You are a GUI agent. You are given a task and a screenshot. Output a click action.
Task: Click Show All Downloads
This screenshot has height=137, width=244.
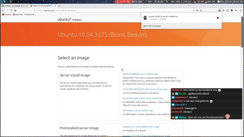(152, 26)
